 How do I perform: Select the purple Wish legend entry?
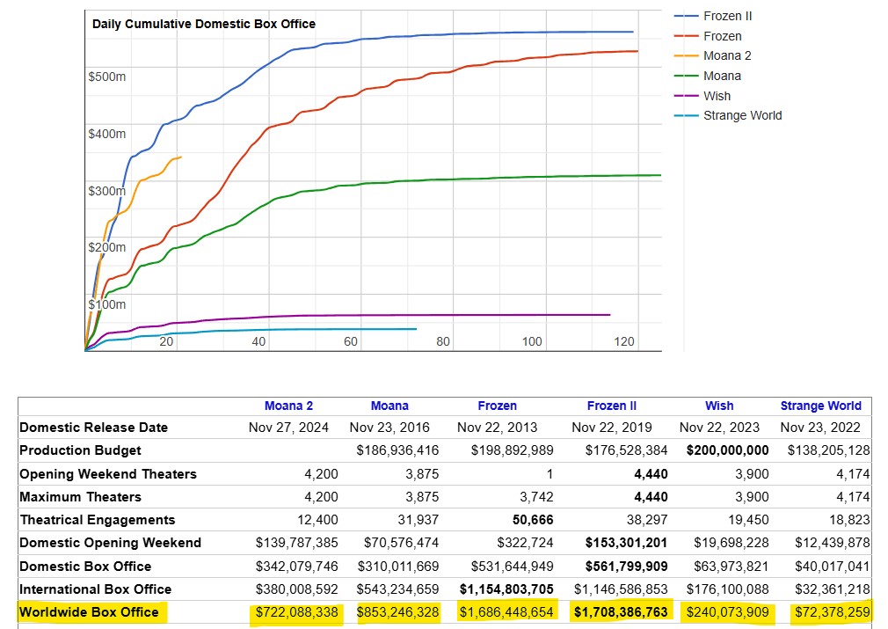tap(717, 96)
